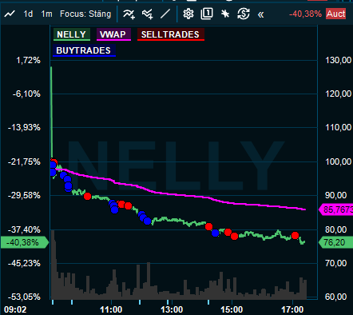The width and height of the screenshot is (353, 315).
Task: Click the starburst marker icon
Action: coord(225,14)
